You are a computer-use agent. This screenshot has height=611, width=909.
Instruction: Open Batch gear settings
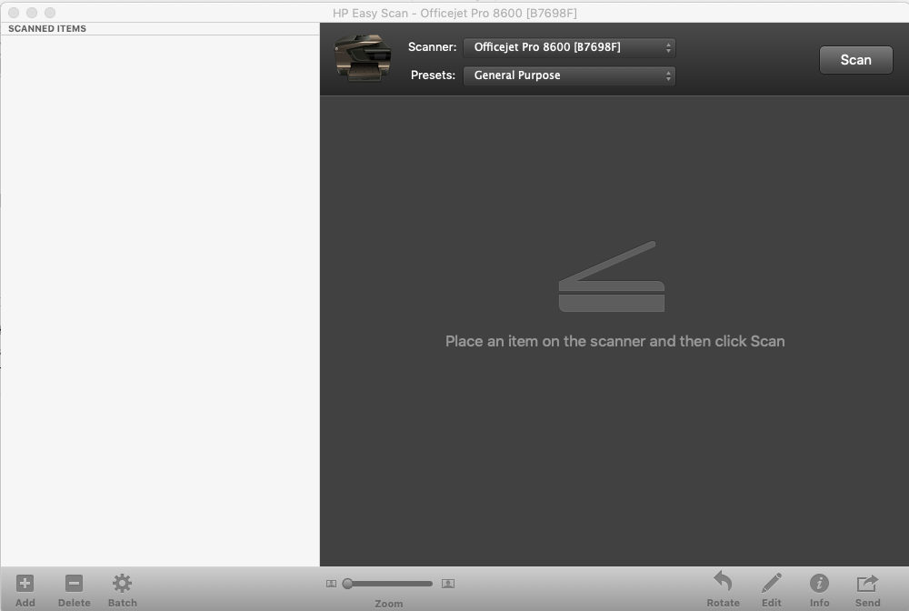click(x=123, y=583)
